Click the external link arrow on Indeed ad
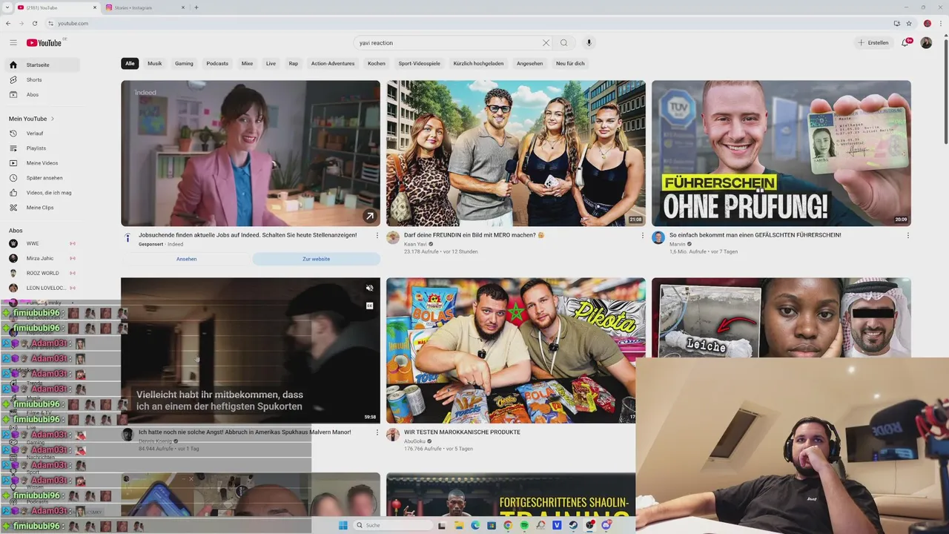 [369, 216]
